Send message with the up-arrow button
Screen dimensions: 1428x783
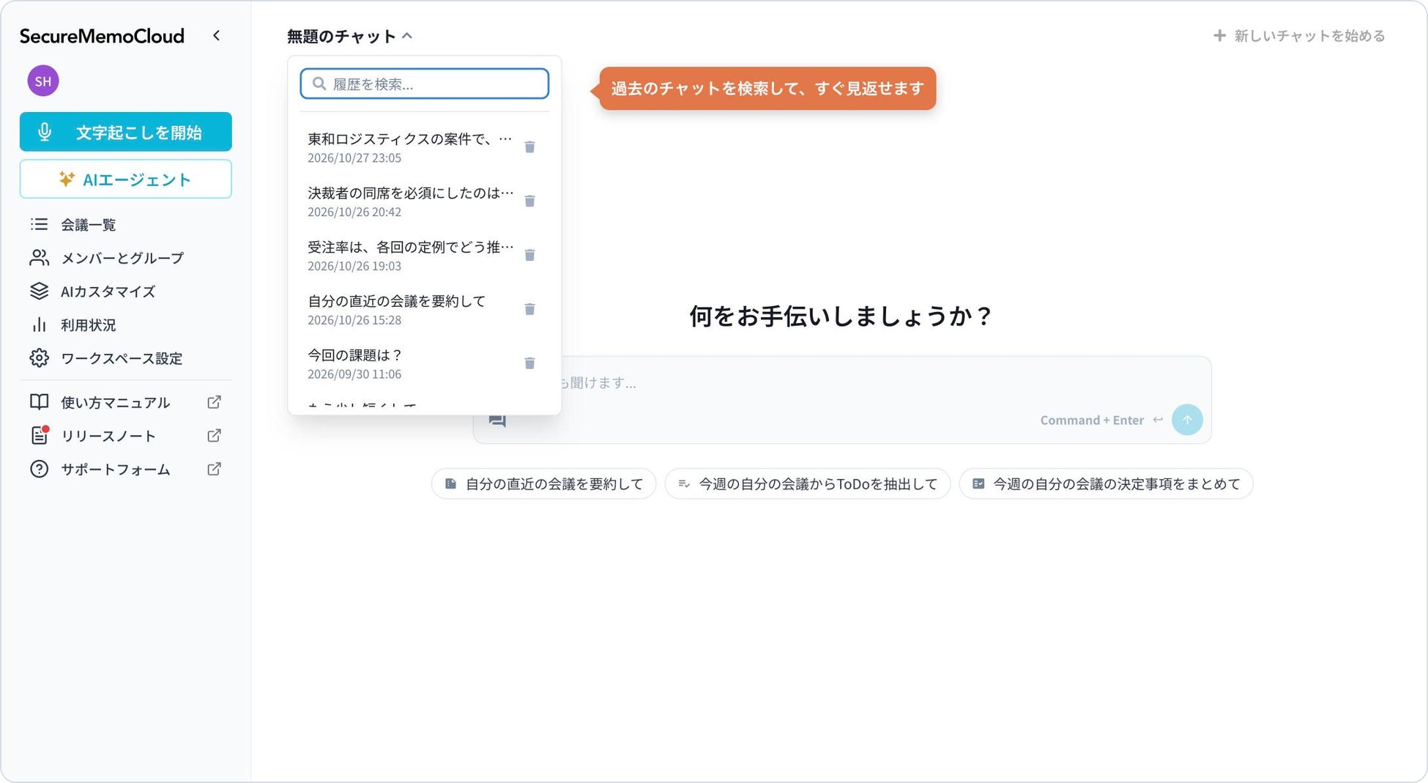click(x=1187, y=420)
